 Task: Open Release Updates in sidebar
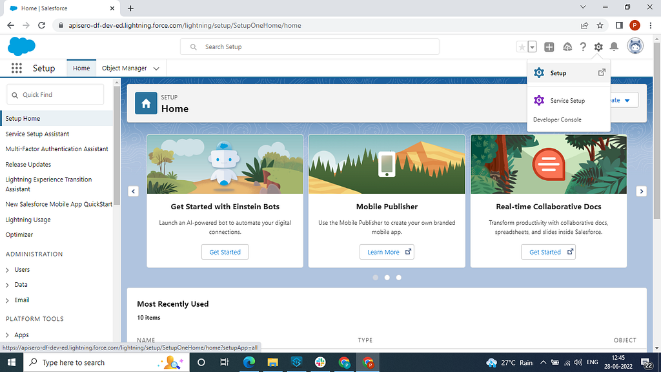pos(28,165)
